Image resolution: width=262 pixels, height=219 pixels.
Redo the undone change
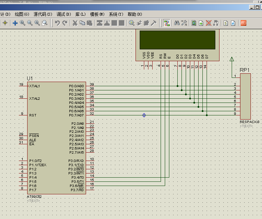tap(65, 23)
